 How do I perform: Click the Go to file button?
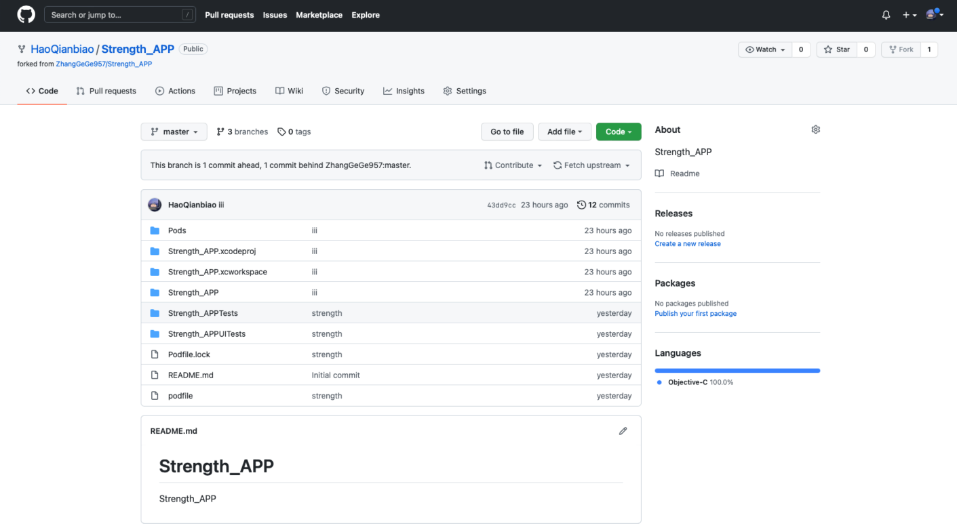coord(507,131)
